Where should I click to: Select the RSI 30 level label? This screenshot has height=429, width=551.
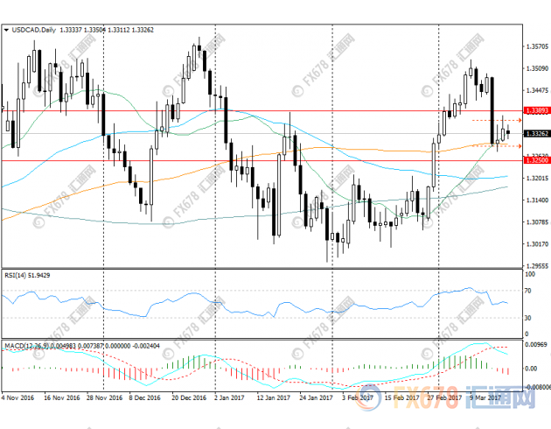pyautogui.click(x=527, y=318)
